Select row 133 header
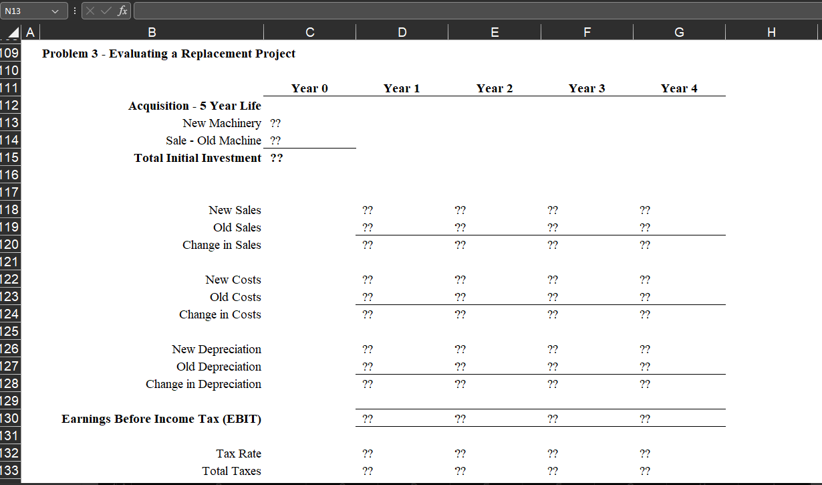Image resolution: width=822 pixels, height=485 pixels. [x=10, y=471]
